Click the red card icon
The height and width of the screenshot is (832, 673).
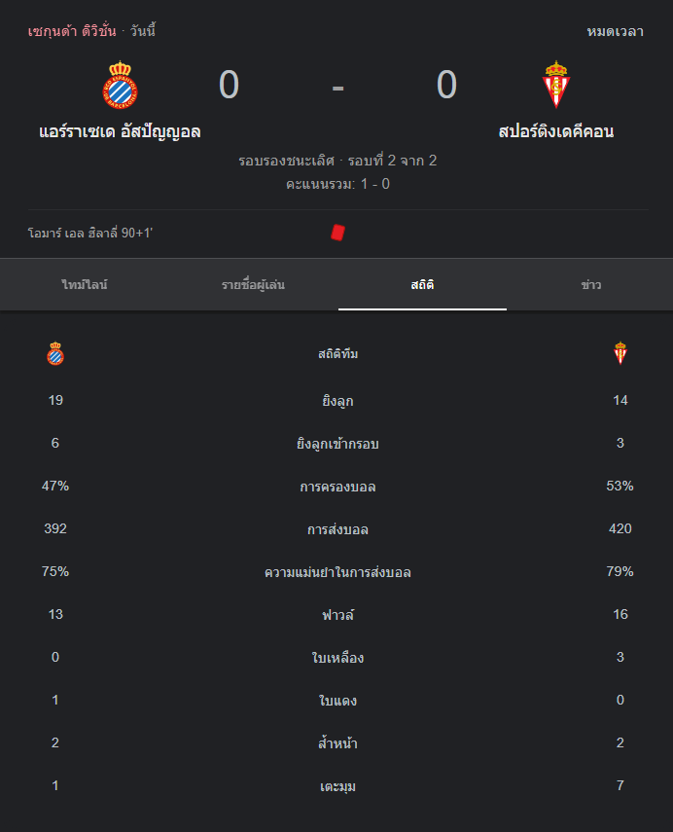click(x=337, y=233)
